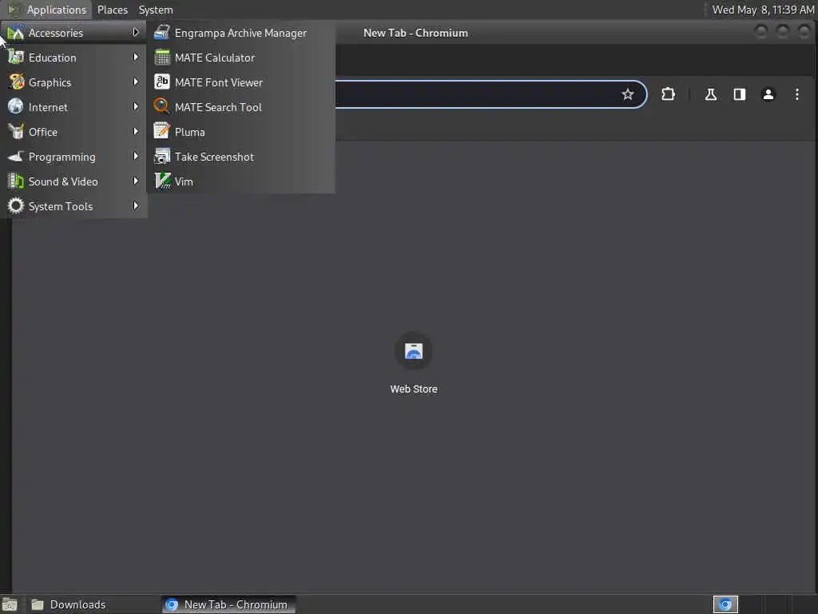Close the Applications menu via its label

[x=57, y=10]
